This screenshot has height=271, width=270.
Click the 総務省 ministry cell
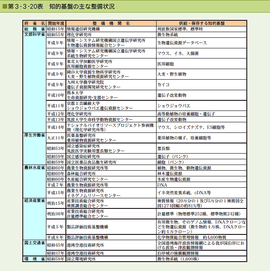pyautogui.click(x=35, y=29)
